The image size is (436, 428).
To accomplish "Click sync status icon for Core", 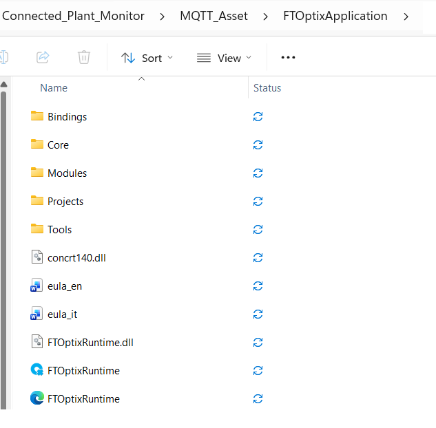I will [258, 145].
